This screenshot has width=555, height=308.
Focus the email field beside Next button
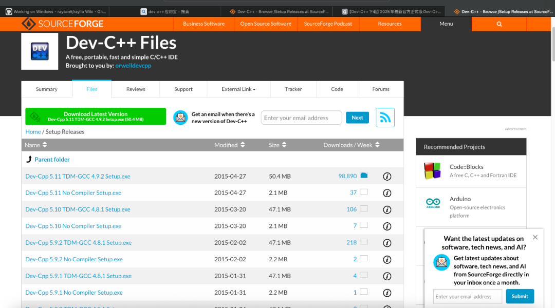pyautogui.click(x=301, y=118)
